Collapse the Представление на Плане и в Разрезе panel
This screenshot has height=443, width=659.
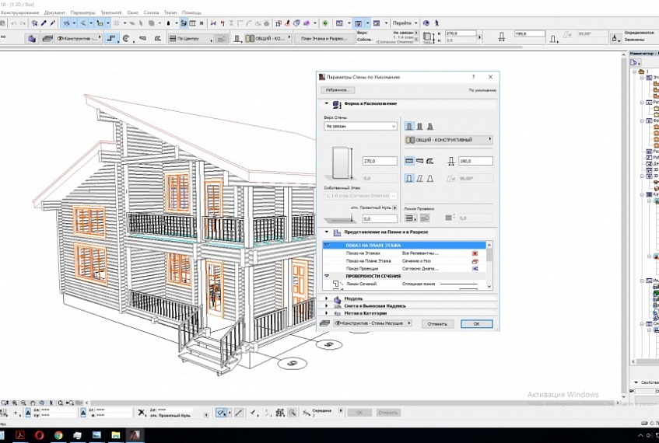pyautogui.click(x=327, y=232)
